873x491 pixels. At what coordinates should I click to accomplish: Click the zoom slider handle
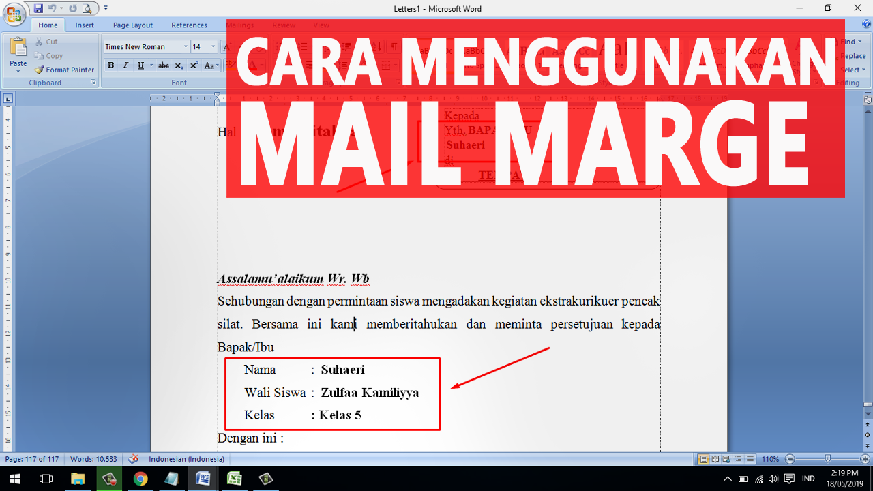[x=827, y=459]
